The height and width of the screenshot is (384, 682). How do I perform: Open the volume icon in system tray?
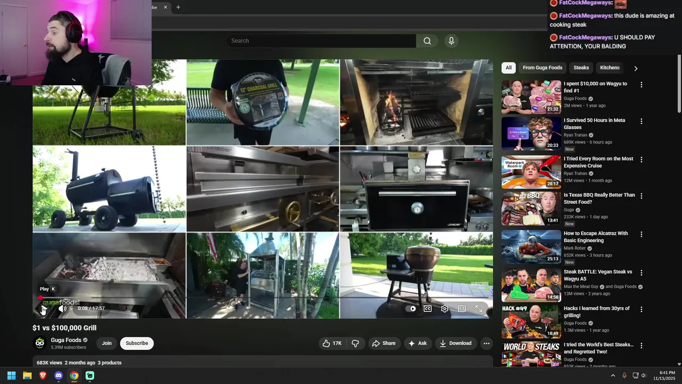pos(644,375)
